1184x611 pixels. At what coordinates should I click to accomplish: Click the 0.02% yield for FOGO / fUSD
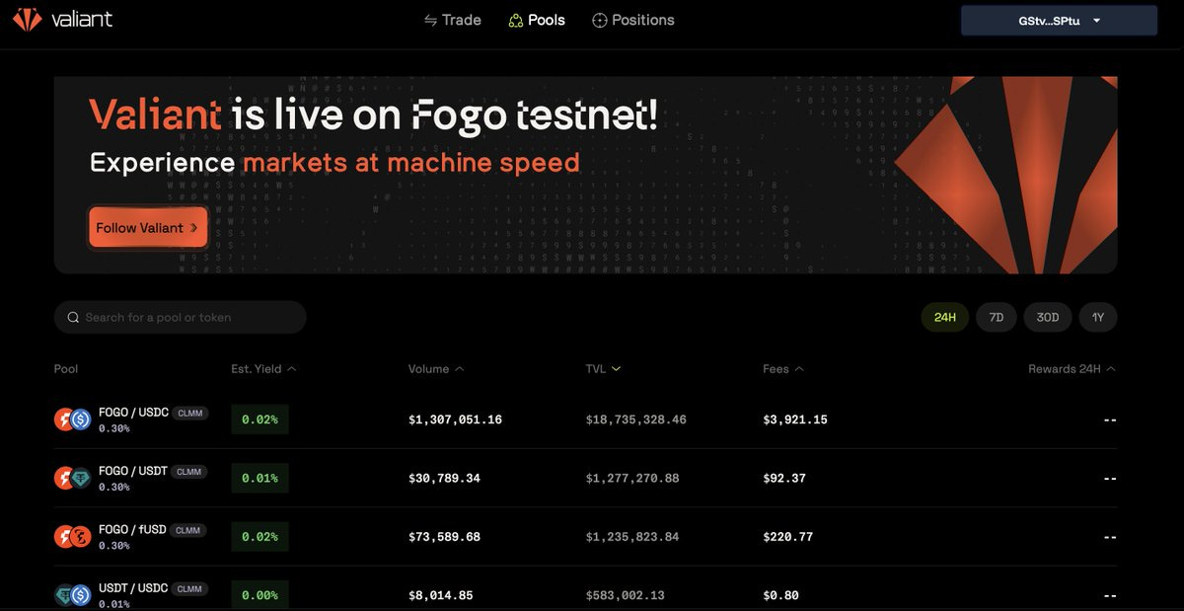pyautogui.click(x=259, y=537)
